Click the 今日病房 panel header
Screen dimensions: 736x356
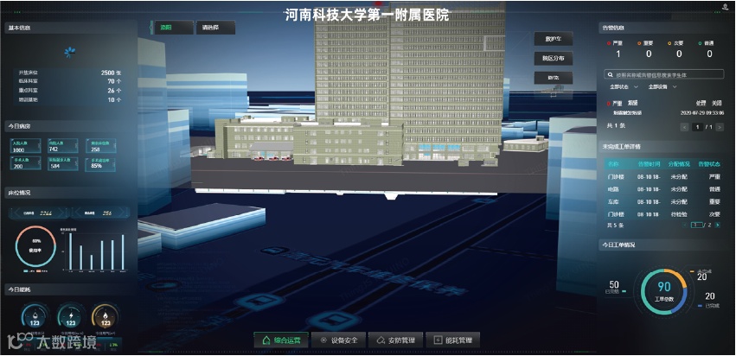point(70,126)
